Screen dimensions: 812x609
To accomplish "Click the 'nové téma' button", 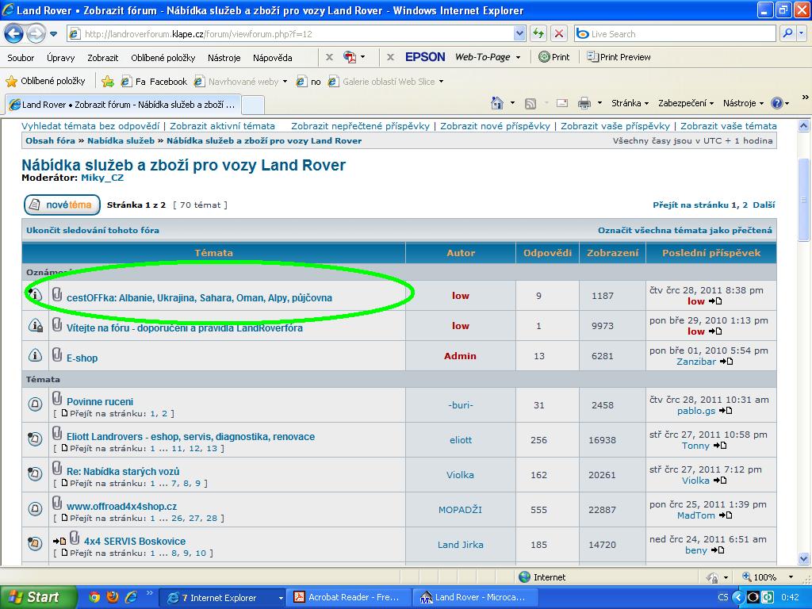I will tap(62, 205).
